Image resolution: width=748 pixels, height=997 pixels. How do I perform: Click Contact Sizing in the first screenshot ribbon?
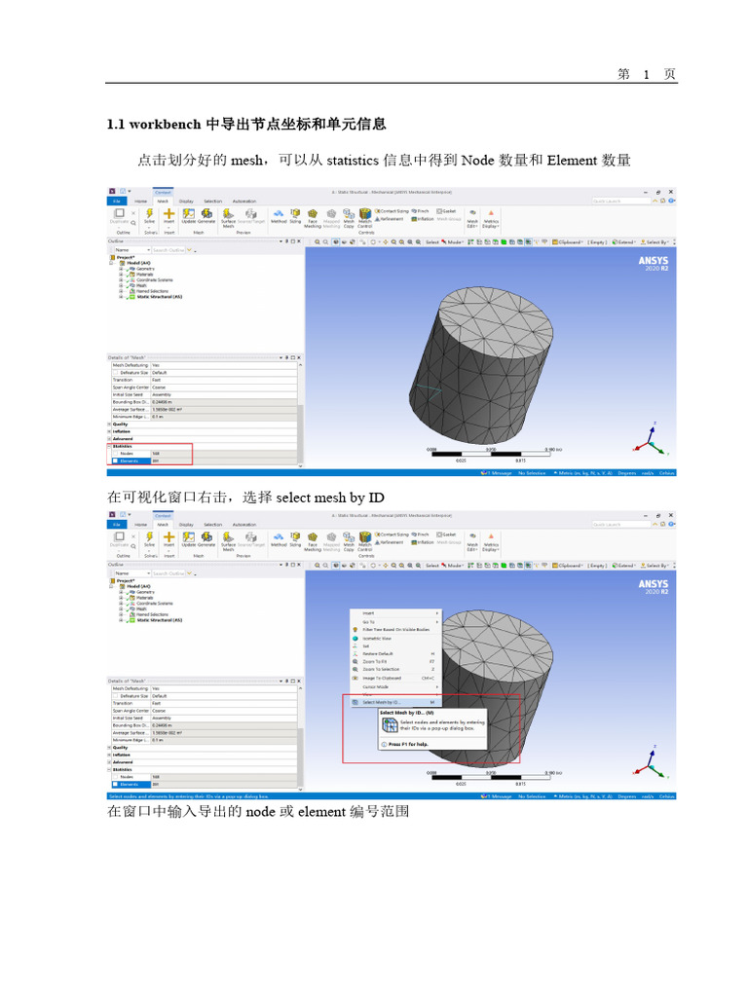pos(392,211)
